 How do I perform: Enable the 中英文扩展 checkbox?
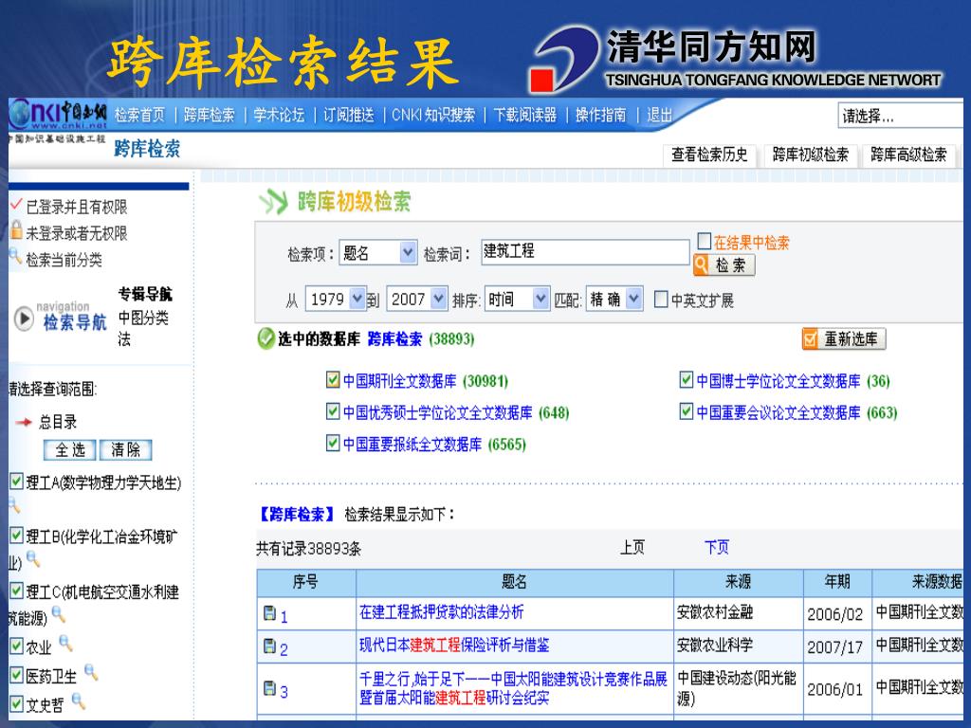(x=661, y=299)
